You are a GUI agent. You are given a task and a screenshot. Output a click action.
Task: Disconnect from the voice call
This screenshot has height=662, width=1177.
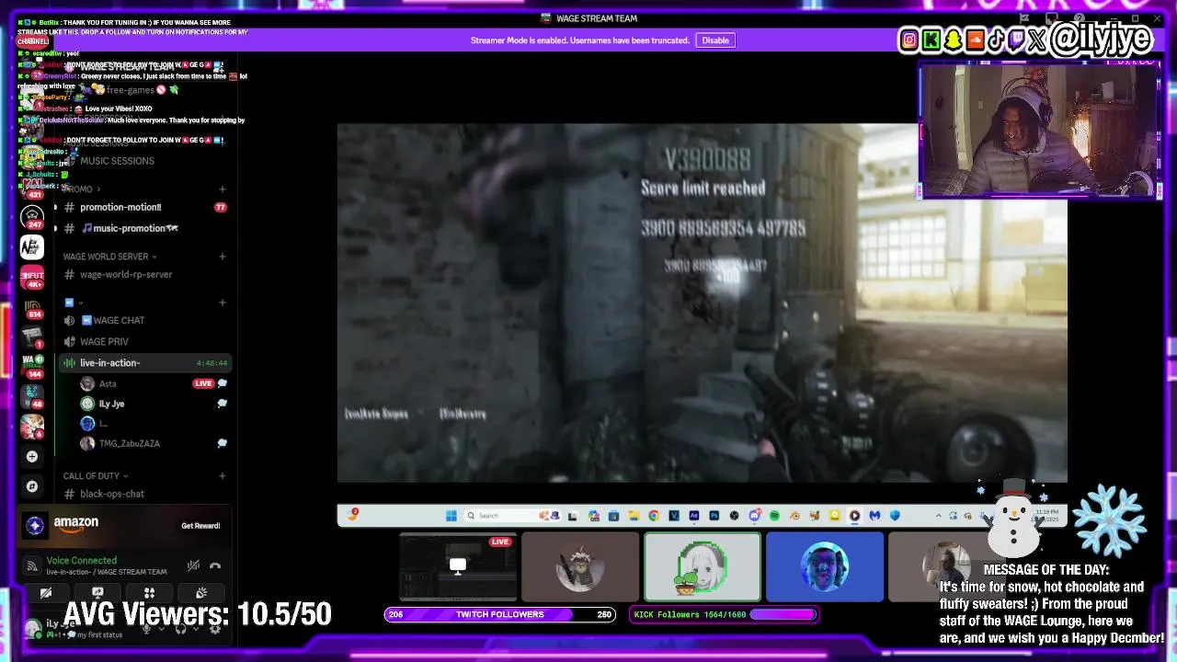click(x=215, y=565)
